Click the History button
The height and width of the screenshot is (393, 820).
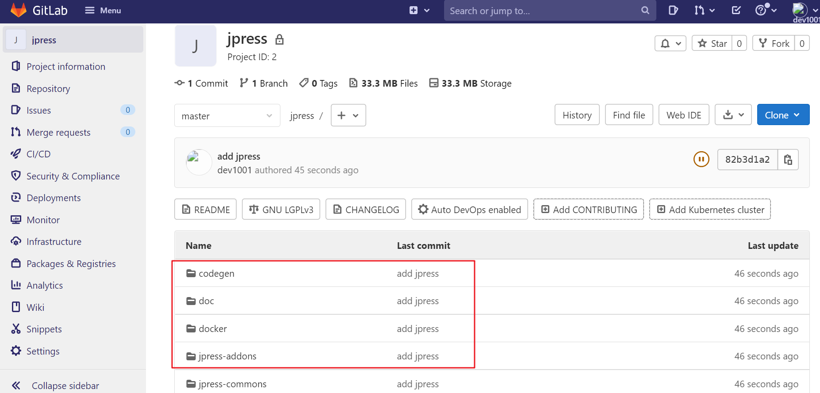click(x=577, y=115)
